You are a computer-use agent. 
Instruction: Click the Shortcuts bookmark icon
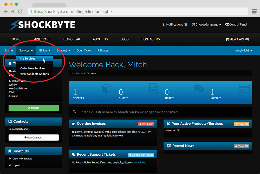10,151
